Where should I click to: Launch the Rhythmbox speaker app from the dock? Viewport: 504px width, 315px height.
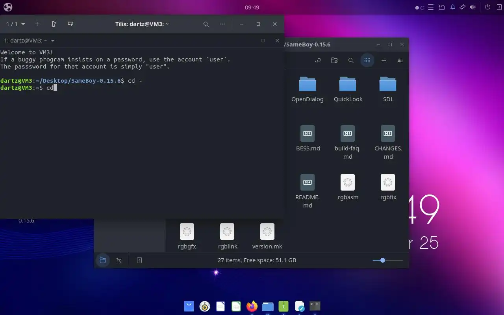pyautogui.click(x=205, y=306)
